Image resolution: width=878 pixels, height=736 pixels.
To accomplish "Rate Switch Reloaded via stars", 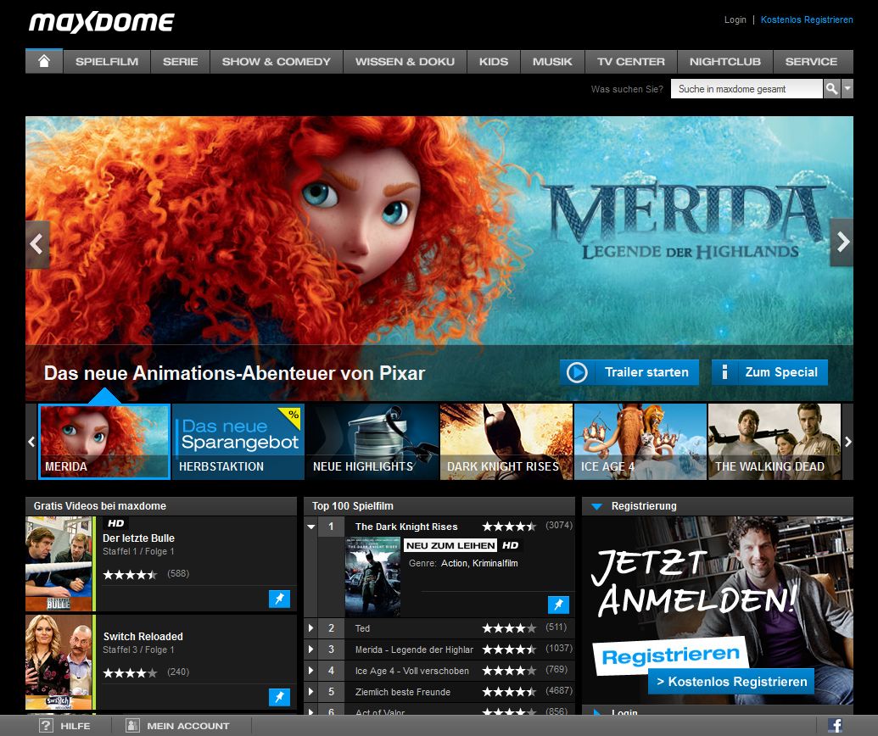I will [130, 672].
